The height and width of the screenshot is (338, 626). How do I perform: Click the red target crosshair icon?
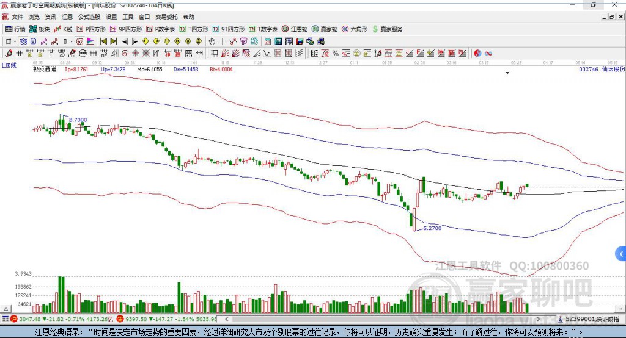(125, 54)
